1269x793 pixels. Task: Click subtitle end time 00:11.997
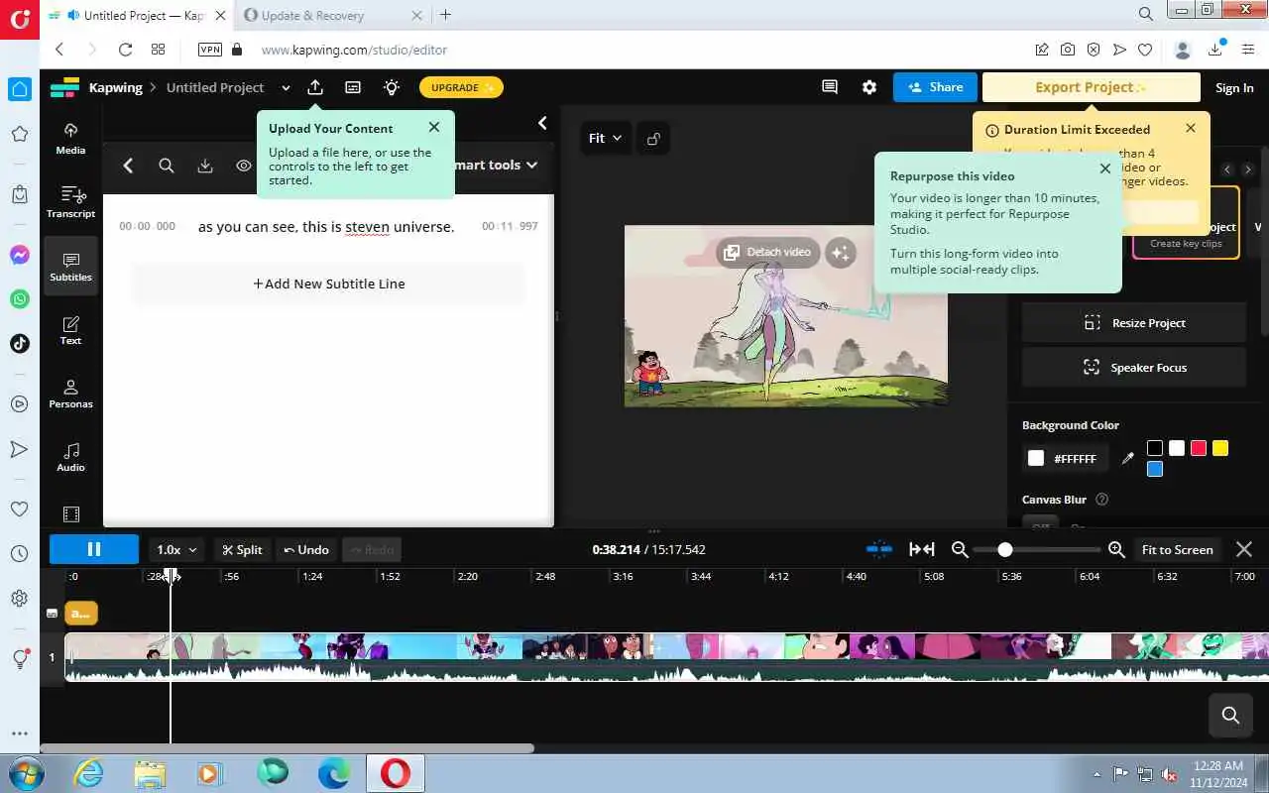(510, 227)
